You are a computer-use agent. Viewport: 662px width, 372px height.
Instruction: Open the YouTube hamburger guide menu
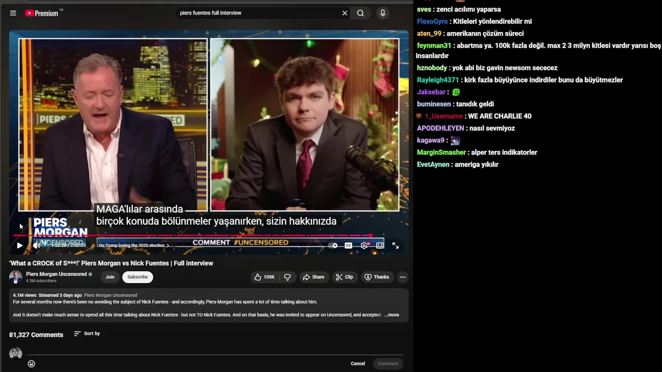click(13, 13)
